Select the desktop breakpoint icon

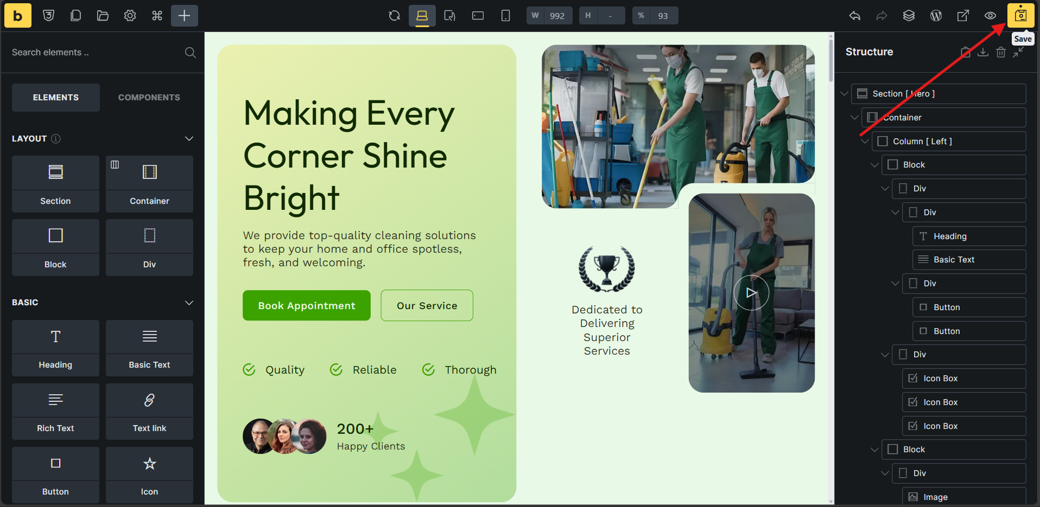tap(422, 16)
